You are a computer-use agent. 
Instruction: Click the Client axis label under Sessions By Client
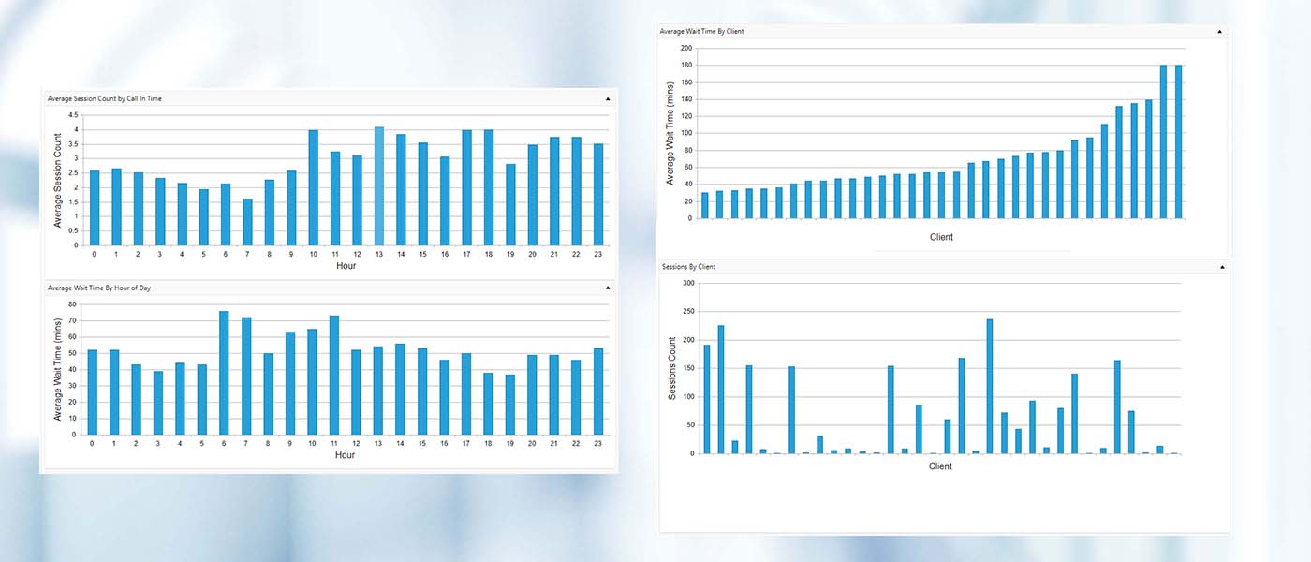(x=941, y=466)
